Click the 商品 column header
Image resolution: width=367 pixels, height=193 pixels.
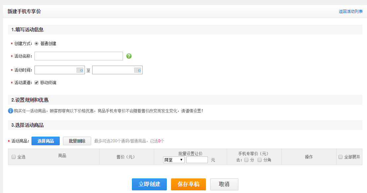62,156
